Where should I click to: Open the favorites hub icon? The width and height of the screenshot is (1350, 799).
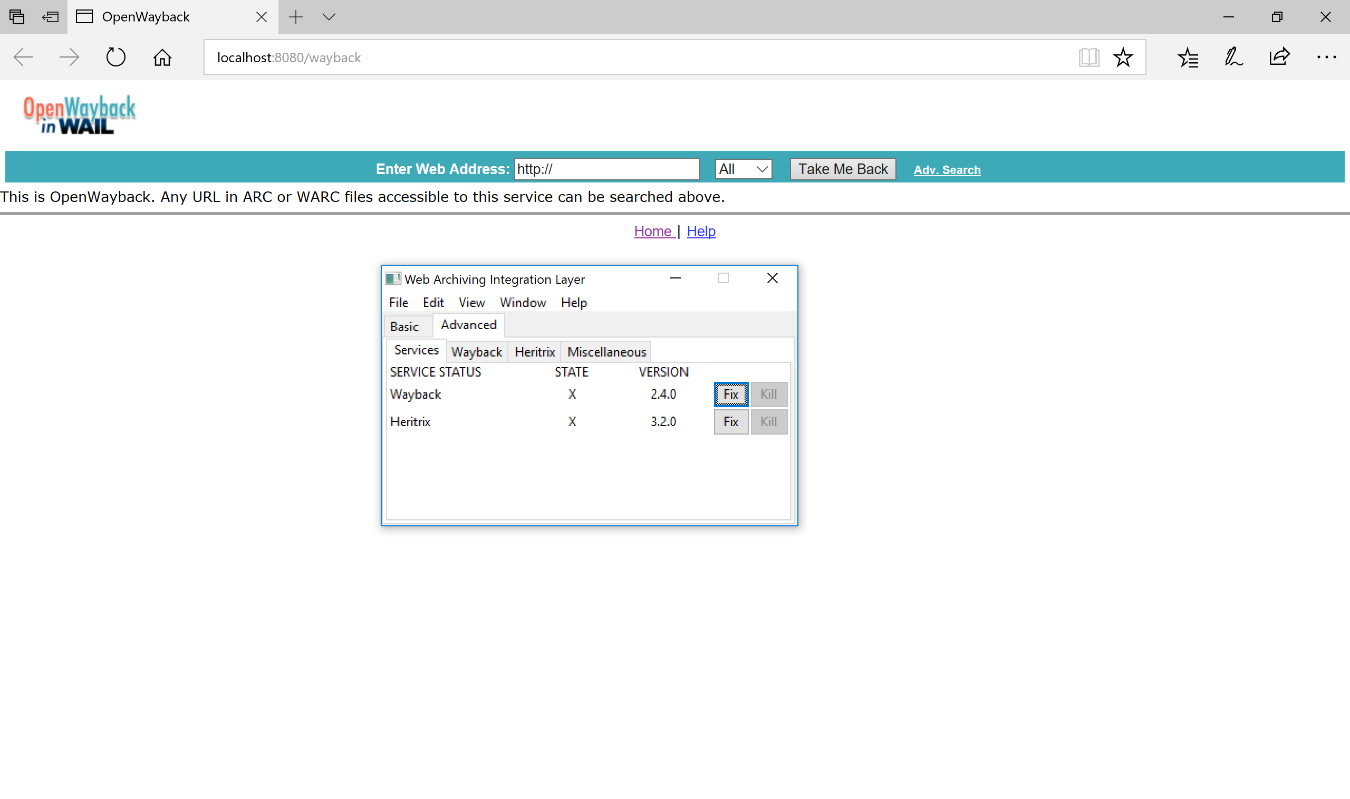click(x=1188, y=57)
